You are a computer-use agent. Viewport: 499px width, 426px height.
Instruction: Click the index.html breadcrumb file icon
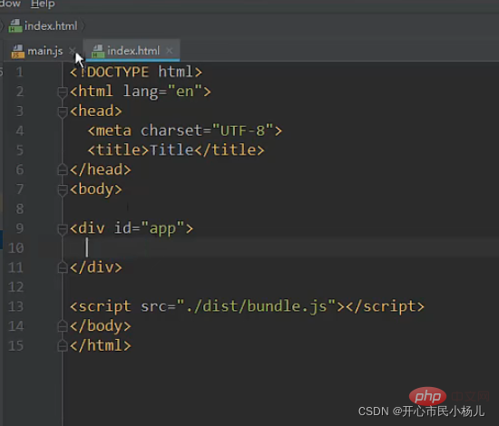coord(15,25)
